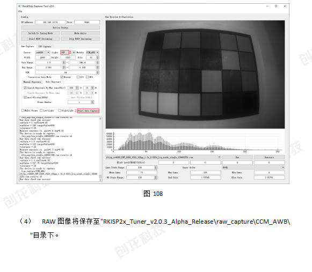Click the Bits stepper arrows

[98, 57]
